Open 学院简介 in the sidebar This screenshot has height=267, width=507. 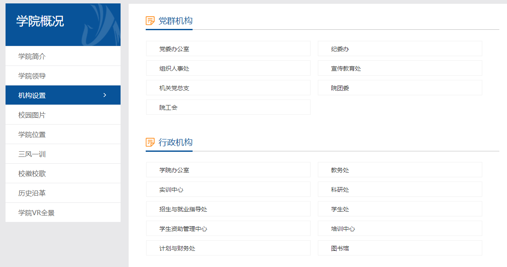click(32, 56)
